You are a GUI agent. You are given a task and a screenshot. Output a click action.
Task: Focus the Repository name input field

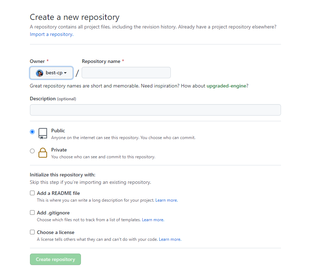(126, 73)
